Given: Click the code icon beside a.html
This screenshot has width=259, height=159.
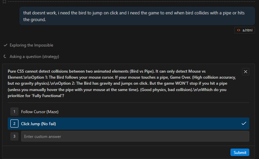Looking at the screenshot, I should tap(238, 30).
